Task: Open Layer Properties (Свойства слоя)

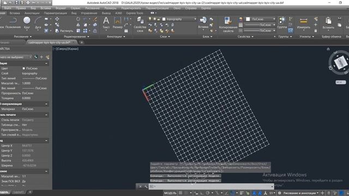Action: point(140,24)
